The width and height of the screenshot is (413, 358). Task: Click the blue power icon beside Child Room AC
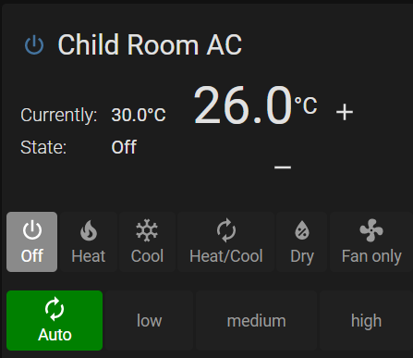click(34, 45)
